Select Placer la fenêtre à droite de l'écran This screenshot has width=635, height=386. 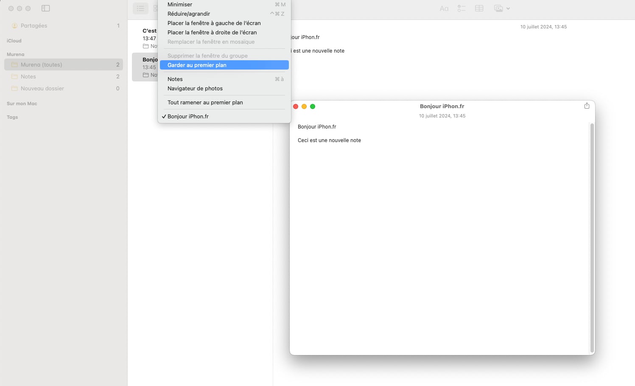[x=224, y=32]
